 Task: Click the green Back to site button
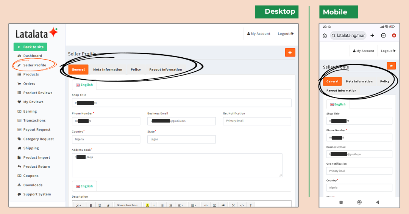30,47
